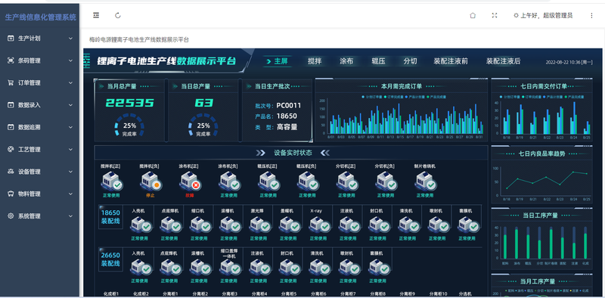
Task: Click the 梅岭电源锂离子电池生产线数据展示平台 page title
Action: pos(139,40)
